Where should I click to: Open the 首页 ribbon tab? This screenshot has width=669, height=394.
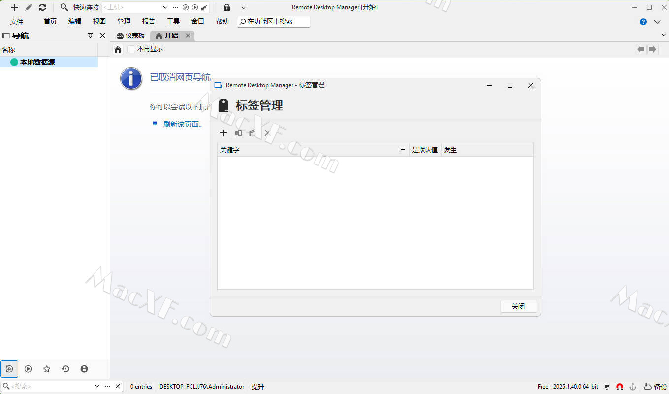[50, 21]
